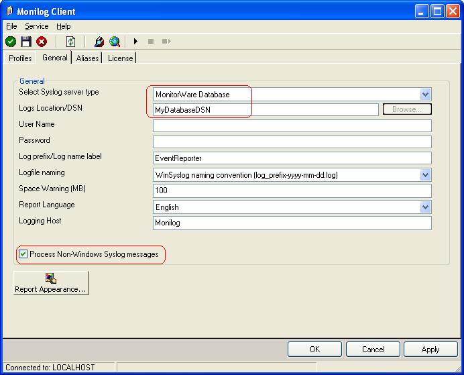Click the Cancel button
This screenshot has width=464, height=375.
coord(373,350)
